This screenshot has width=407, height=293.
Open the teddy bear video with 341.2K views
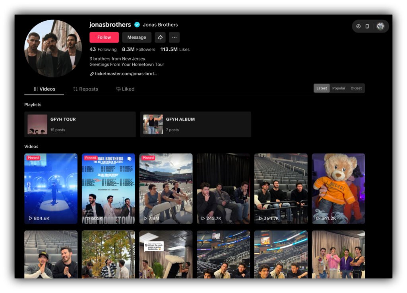[x=338, y=188]
